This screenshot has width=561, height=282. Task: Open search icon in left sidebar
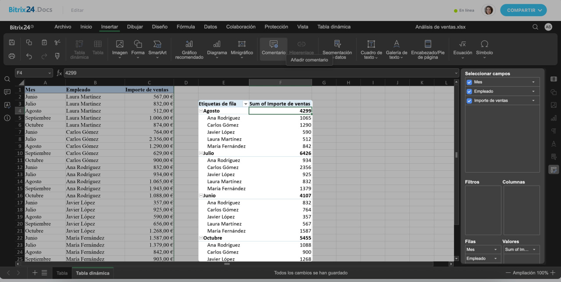click(x=7, y=79)
